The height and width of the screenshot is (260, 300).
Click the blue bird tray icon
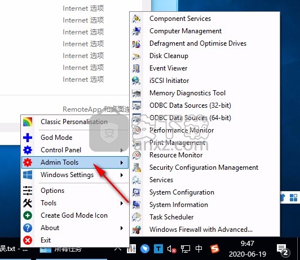145,249
